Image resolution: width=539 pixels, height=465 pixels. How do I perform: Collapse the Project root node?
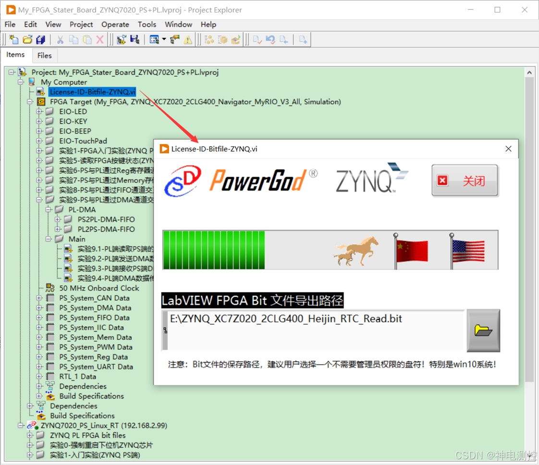point(12,72)
